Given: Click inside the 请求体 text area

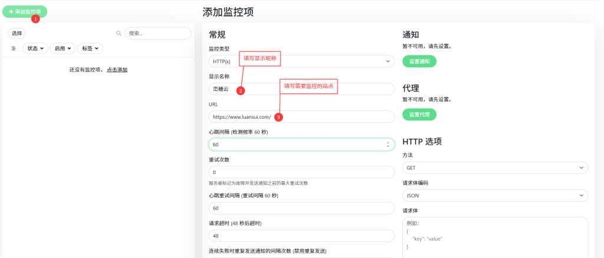Looking at the screenshot, I should pyautogui.click(x=495, y=237).
